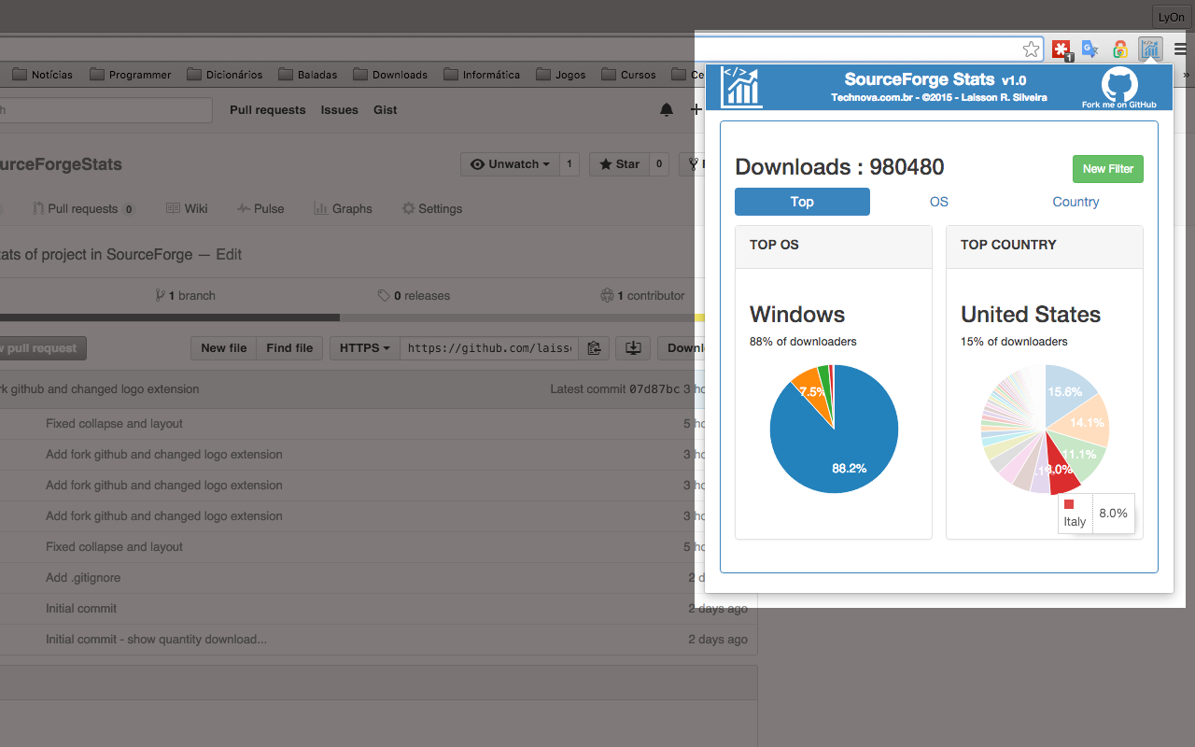
Task: Switch to the Country tab
Action: tap(1075, 202)
